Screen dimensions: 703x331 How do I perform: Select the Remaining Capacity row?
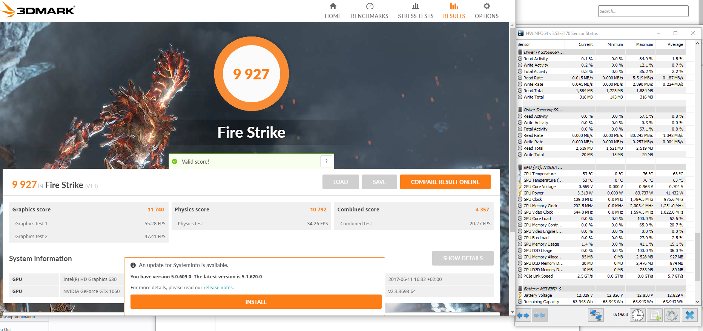(601, 302)
